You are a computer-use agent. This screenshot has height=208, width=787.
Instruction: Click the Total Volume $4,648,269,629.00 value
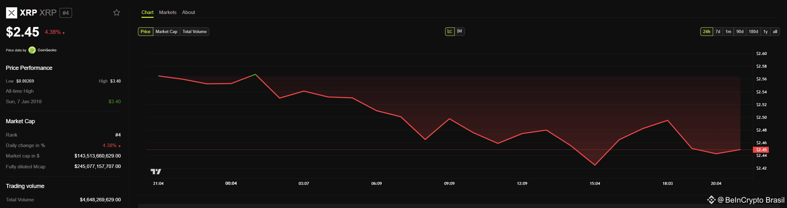pyautogui.click(x=100, y=200)
